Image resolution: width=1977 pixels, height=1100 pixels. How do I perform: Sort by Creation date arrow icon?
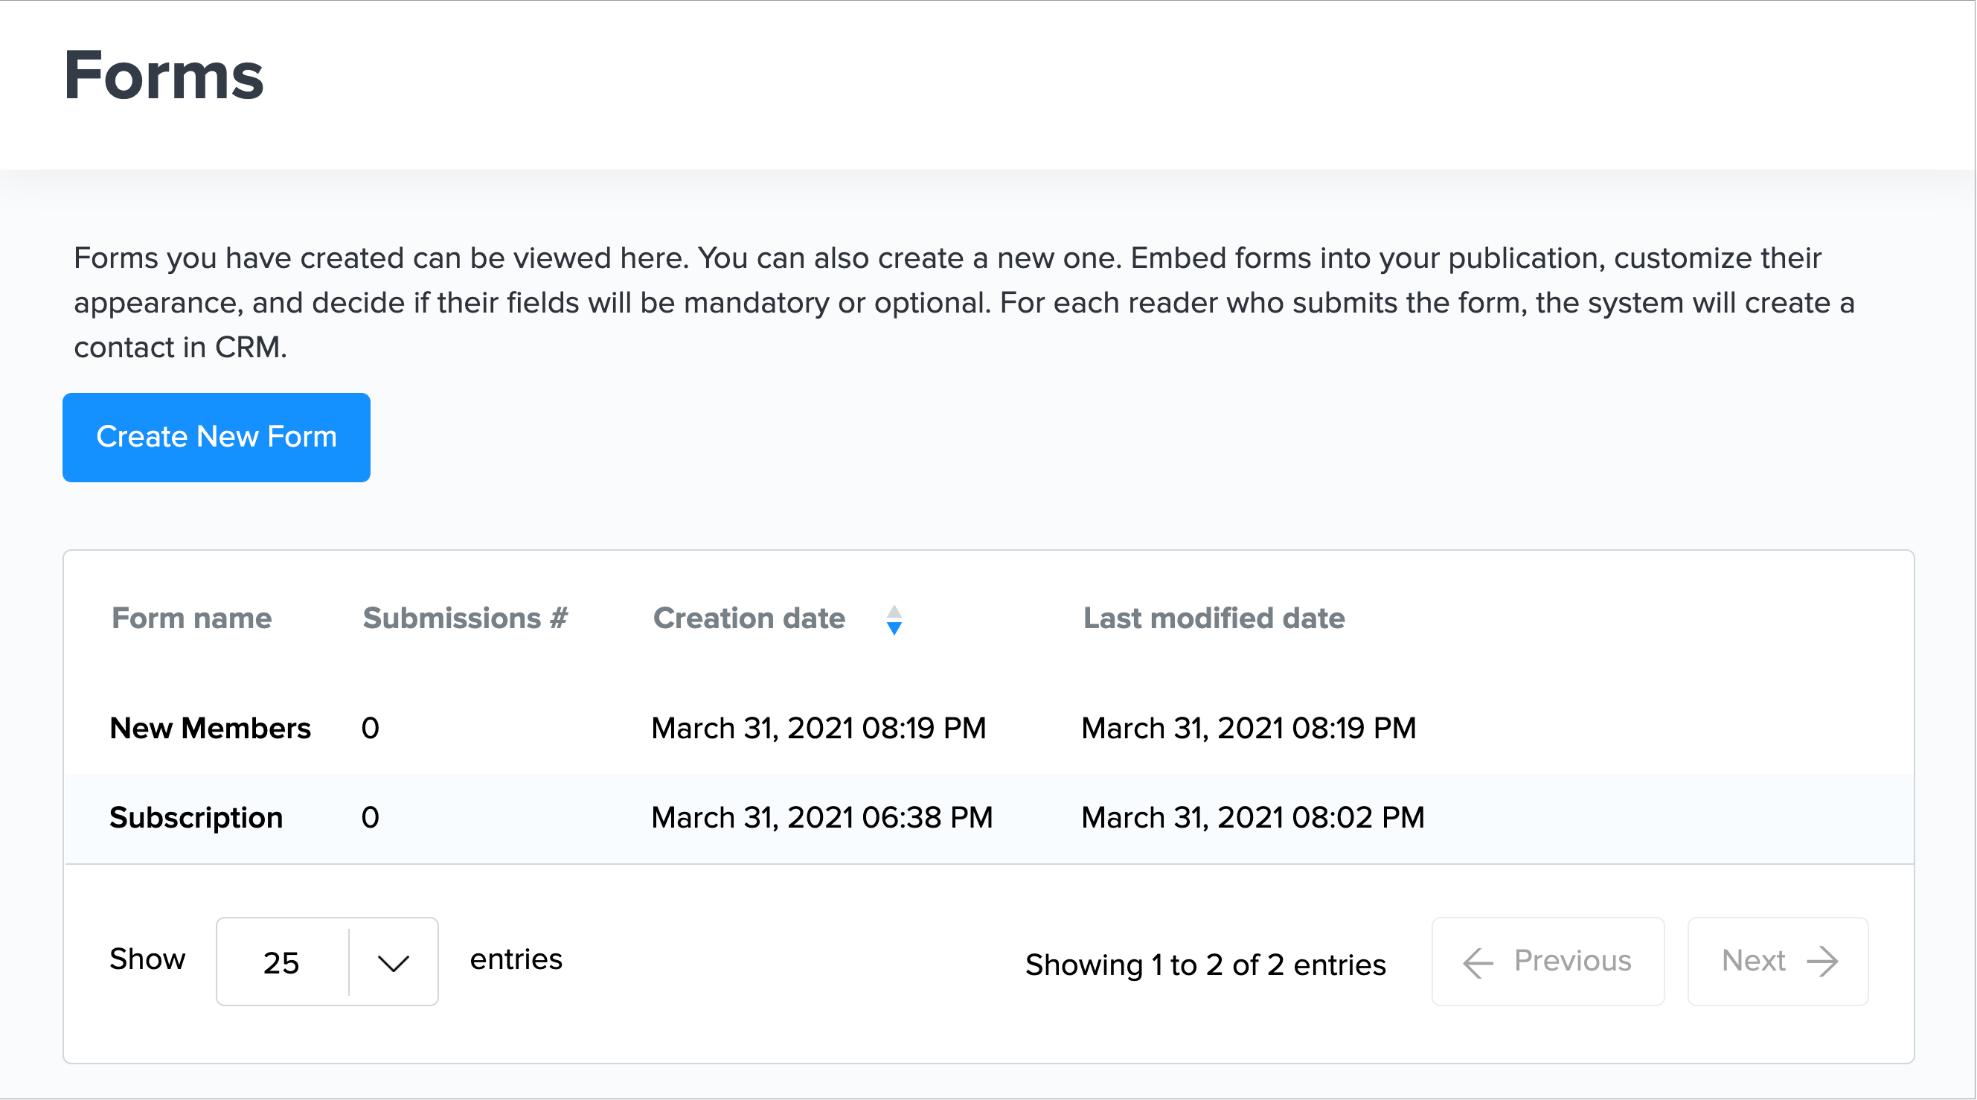894,620
